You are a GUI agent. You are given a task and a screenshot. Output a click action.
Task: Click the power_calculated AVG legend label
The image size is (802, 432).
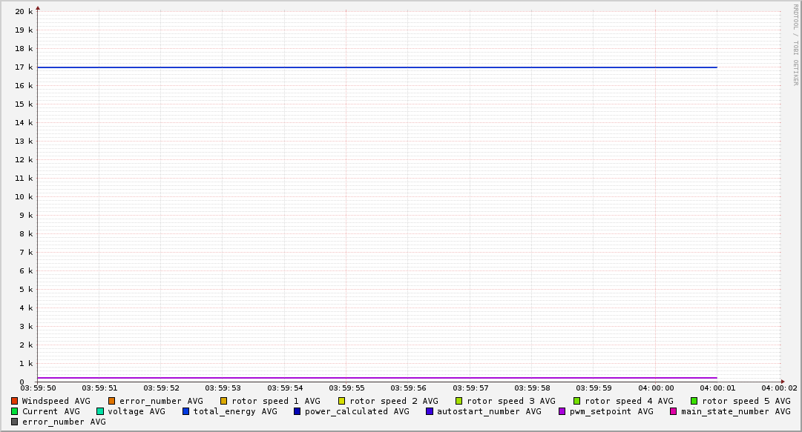pyautogui.click(x=356, y=411)
